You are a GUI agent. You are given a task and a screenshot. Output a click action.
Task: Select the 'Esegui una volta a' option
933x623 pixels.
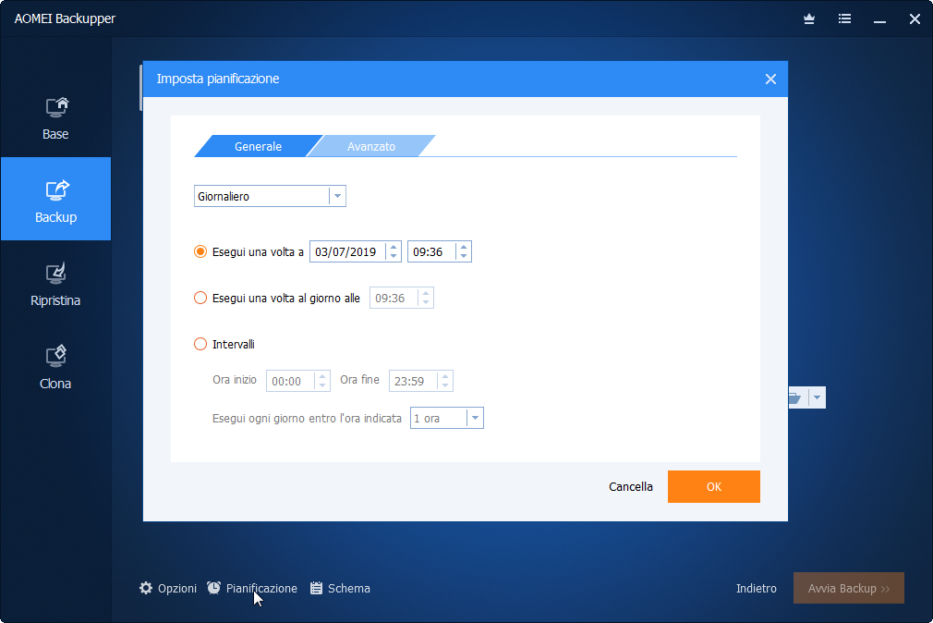[200, 250]
